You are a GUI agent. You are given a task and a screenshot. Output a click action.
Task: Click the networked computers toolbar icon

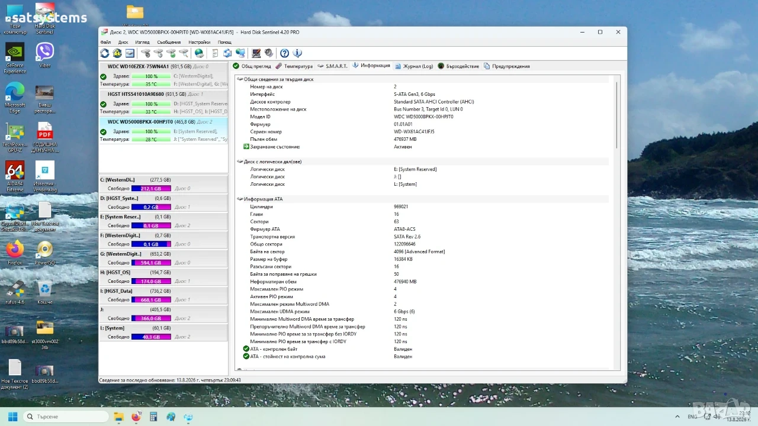240,53
